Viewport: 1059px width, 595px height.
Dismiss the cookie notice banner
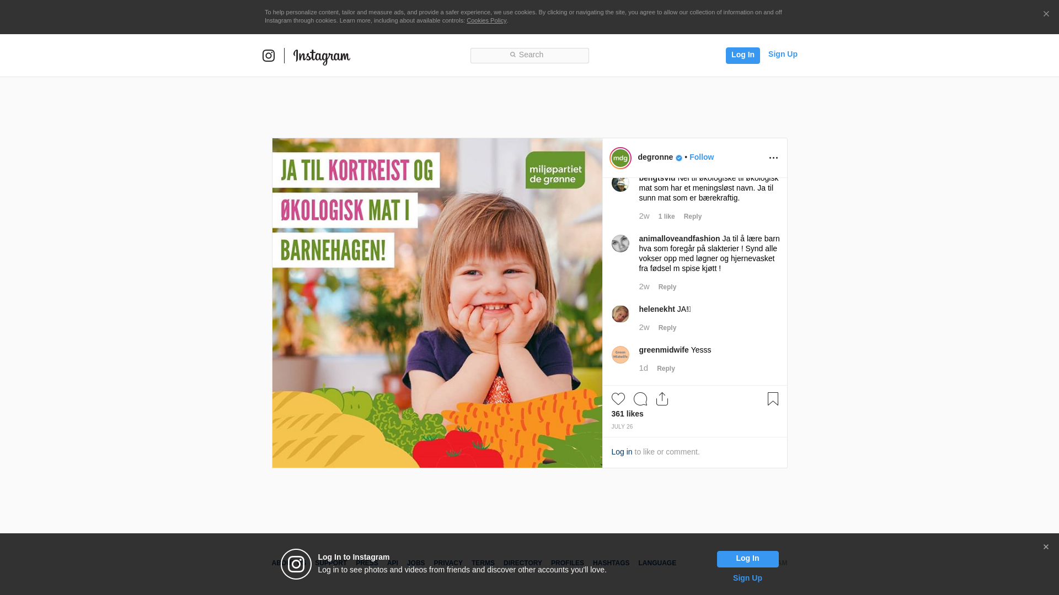coord(1046,14)
